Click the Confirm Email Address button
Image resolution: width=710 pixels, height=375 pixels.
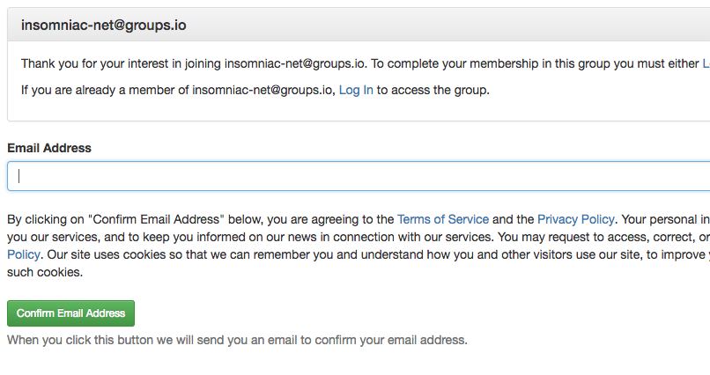pyautogui.click(x=70, y=313)
